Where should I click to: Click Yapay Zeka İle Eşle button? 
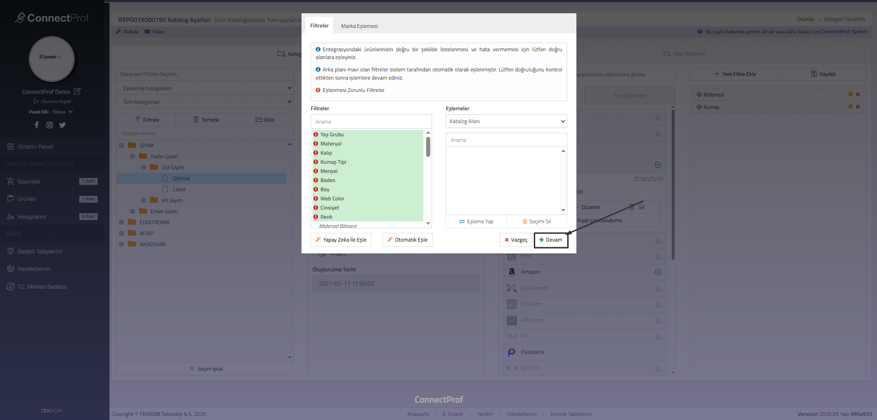click(341, 240)
